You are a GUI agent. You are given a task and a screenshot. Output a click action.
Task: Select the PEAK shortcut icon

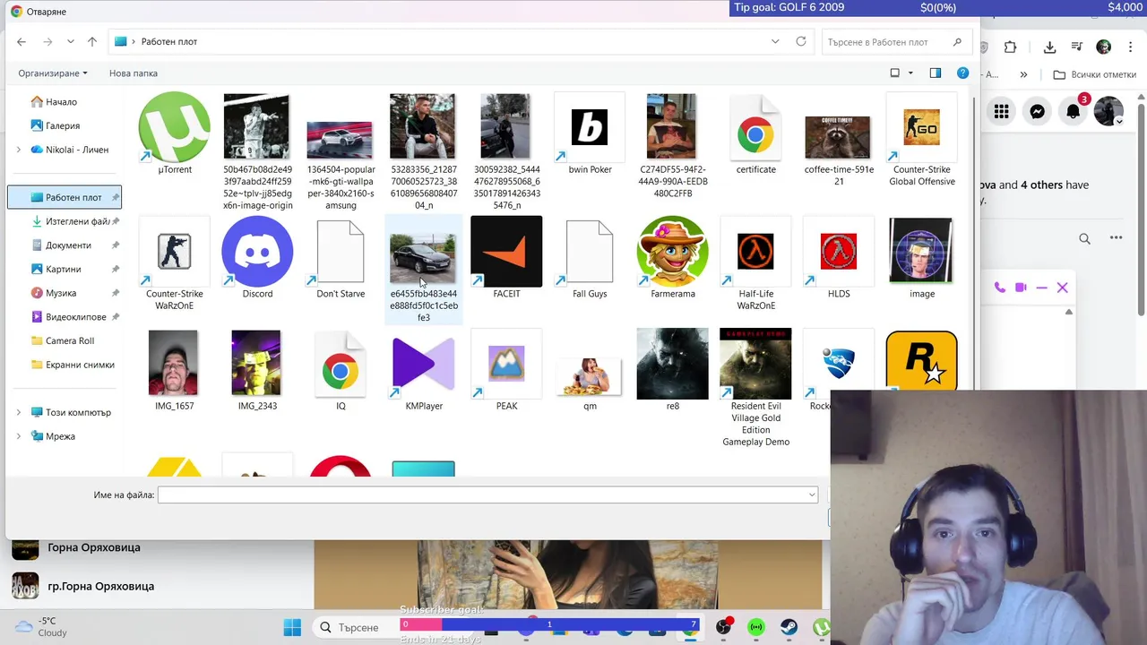click(x=506, y=364)
